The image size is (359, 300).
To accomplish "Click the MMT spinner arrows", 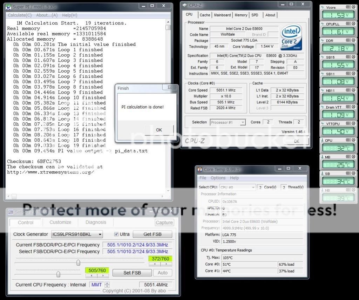I will (107, 285).
